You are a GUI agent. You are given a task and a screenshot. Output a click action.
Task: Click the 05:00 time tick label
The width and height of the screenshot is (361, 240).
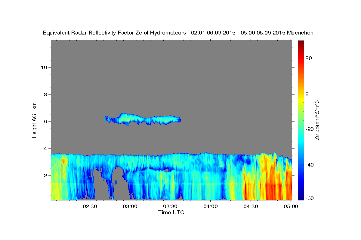(291, 206)
